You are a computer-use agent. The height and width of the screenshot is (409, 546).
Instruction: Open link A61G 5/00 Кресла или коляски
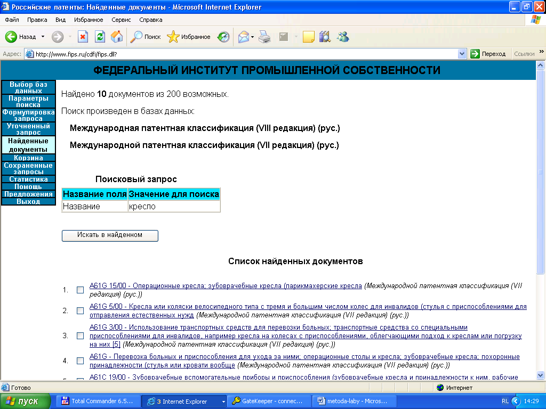click(x=308, y=311)
